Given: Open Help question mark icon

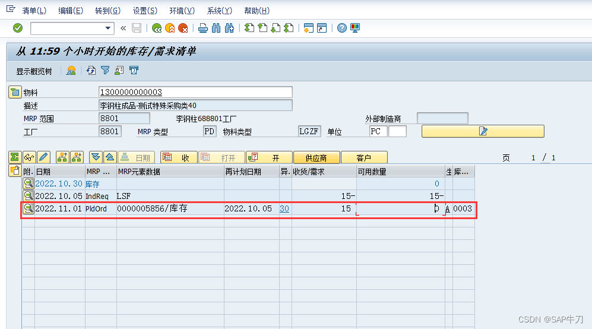Looking at the screenshot, I should [x=341, y=28].
